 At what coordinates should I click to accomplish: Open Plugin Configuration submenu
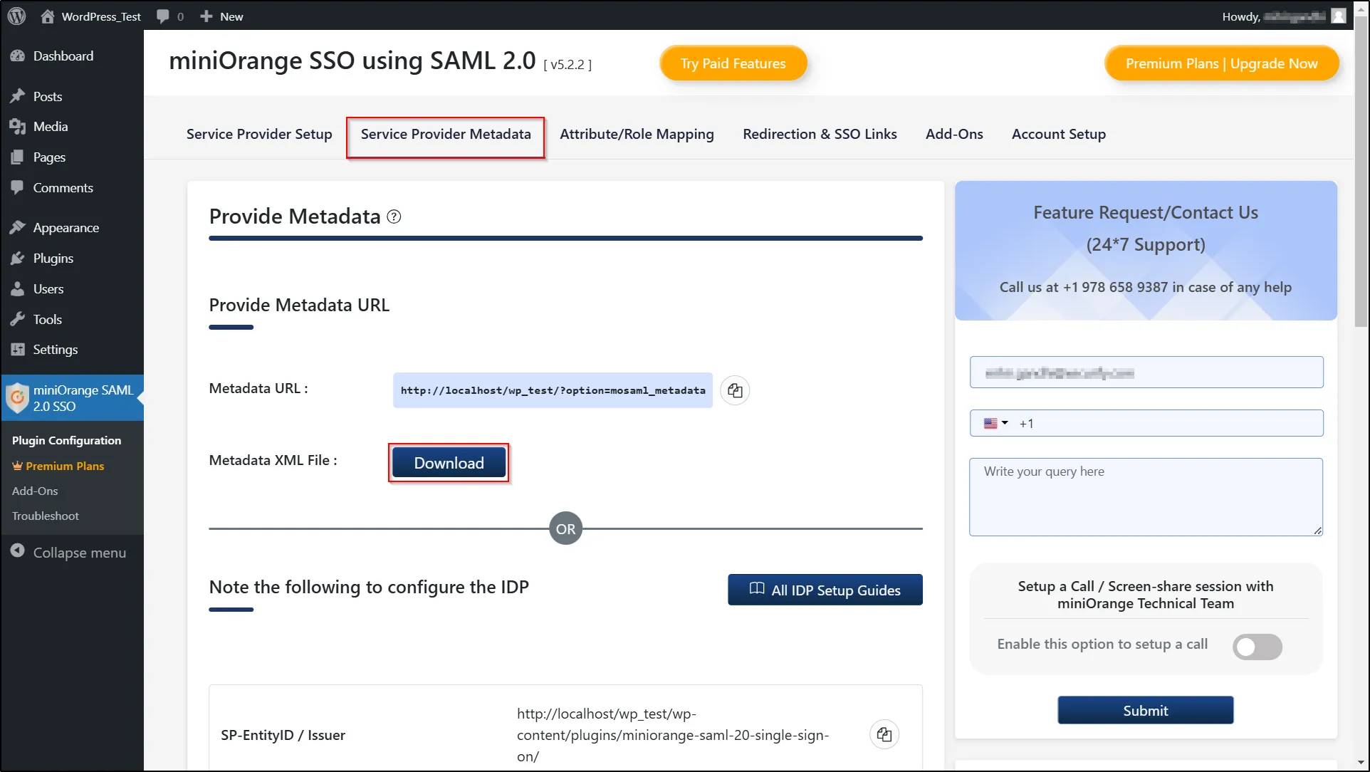(66, 440)
